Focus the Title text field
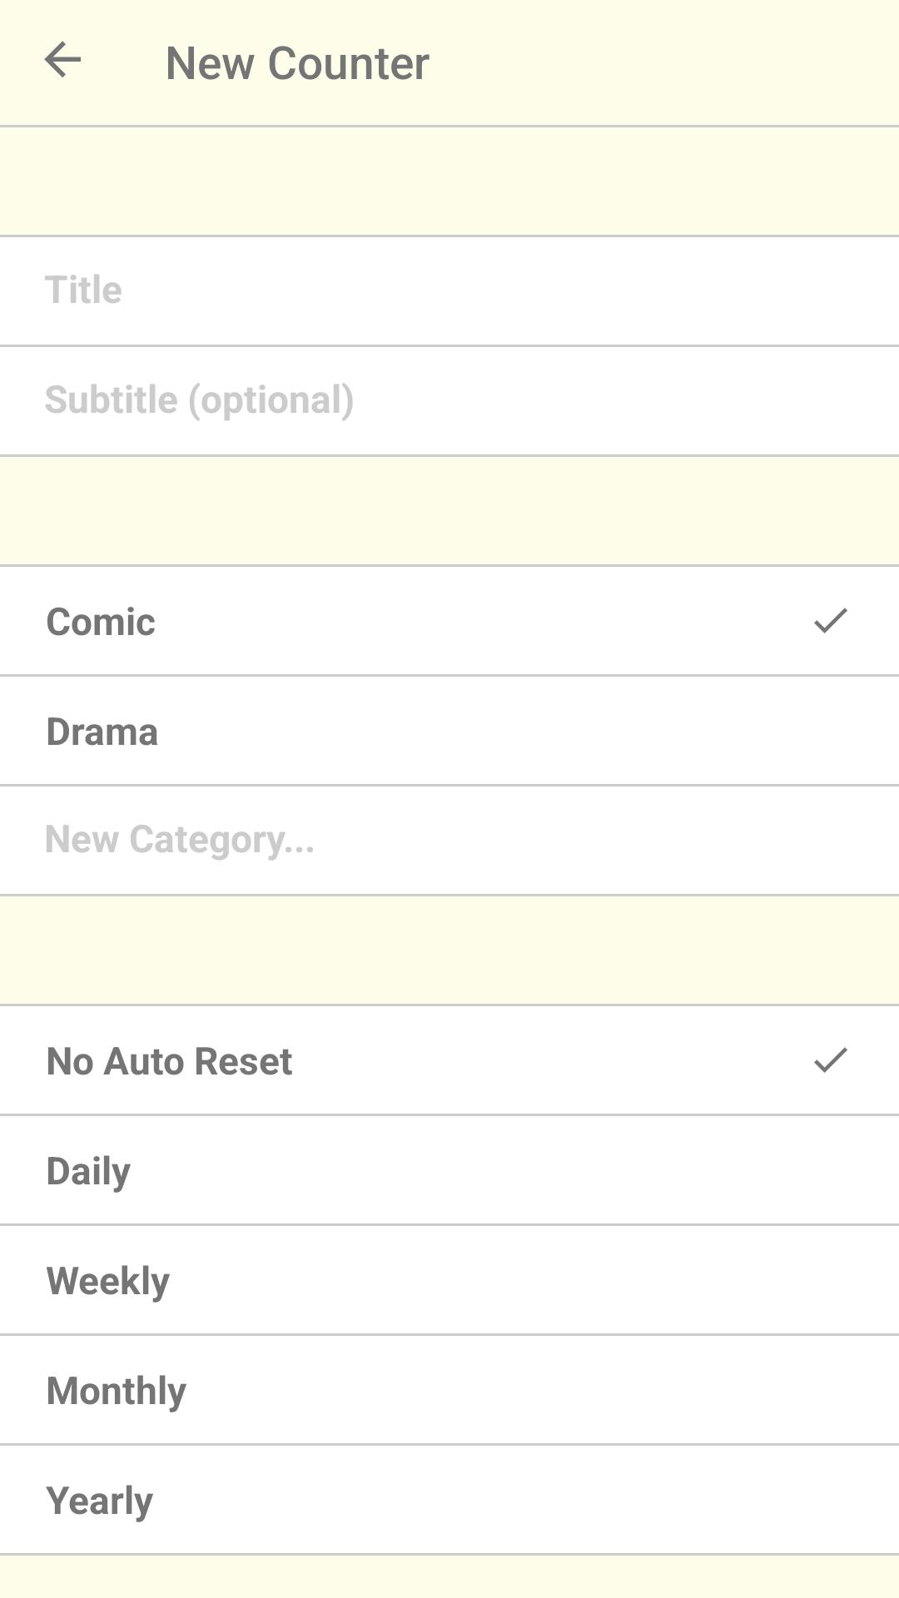This screenshot has height=1598, width=899. pyautogui.click(x=449, y=291)
